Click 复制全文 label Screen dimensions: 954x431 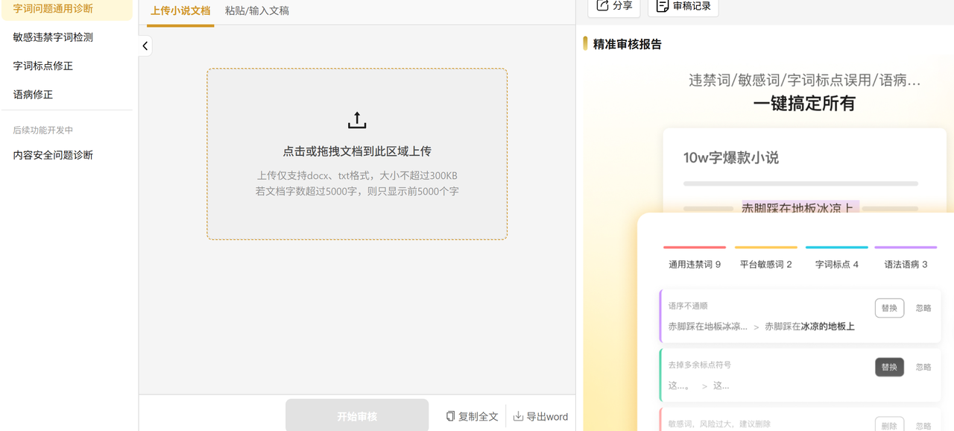click(478, 417)
